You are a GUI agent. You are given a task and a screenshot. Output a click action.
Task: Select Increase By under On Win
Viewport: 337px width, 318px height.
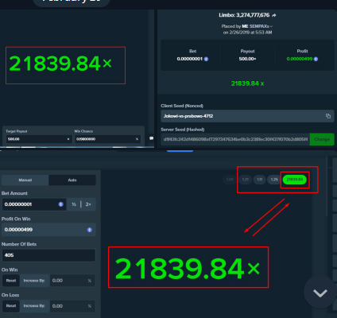click(x=34, y=281)
